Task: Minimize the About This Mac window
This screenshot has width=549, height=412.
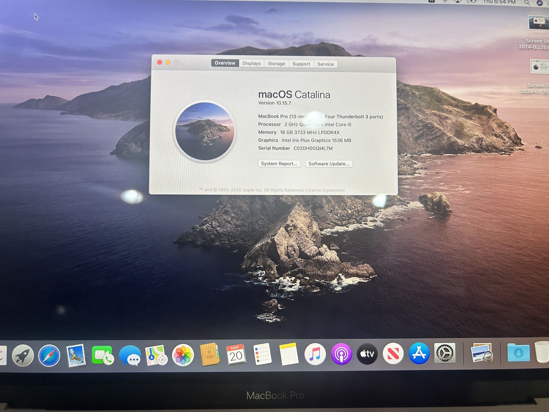Action: [168, 62]
